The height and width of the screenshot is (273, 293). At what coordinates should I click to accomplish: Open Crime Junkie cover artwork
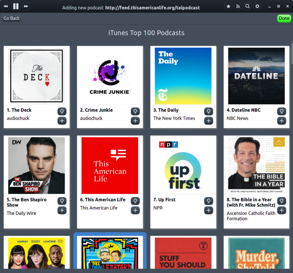[x=110, y=76]
